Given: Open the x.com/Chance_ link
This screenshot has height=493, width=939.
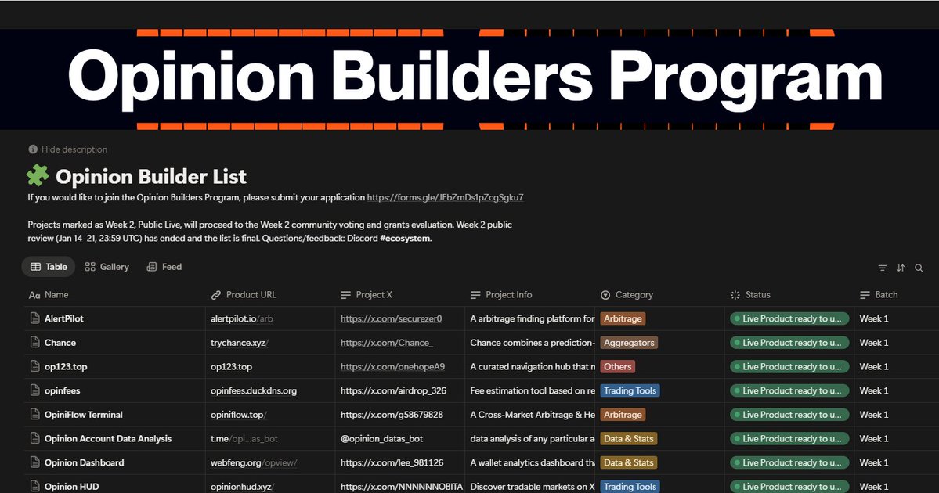Looking at the screenshot, I should [x=386, y=343].
